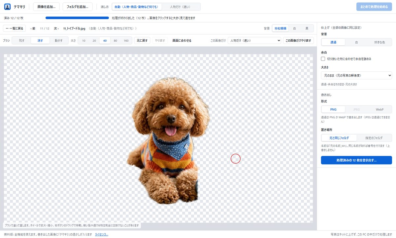The image size is (396, 238).
Task: Click the 11 / 12 image counter
Action: click(x=45, y=28)
